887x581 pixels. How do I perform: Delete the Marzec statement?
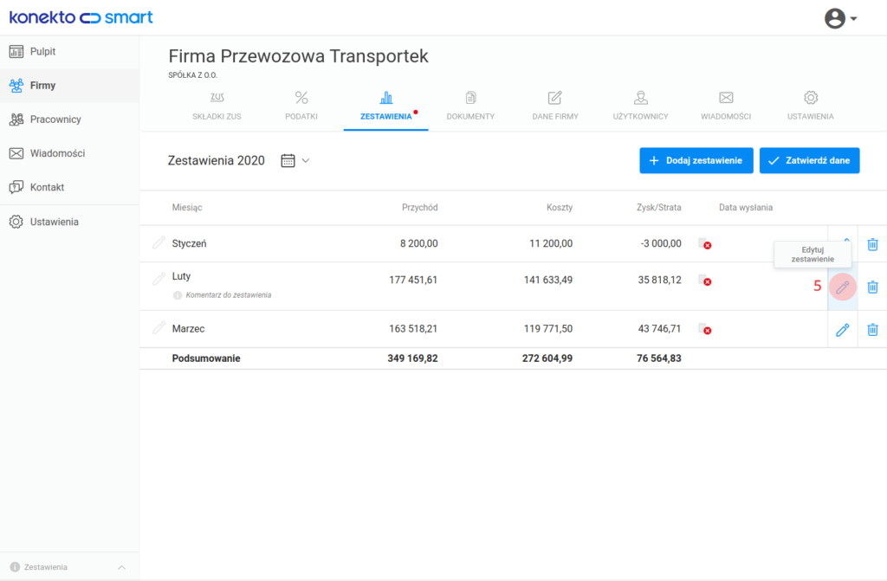click(873, 329)
